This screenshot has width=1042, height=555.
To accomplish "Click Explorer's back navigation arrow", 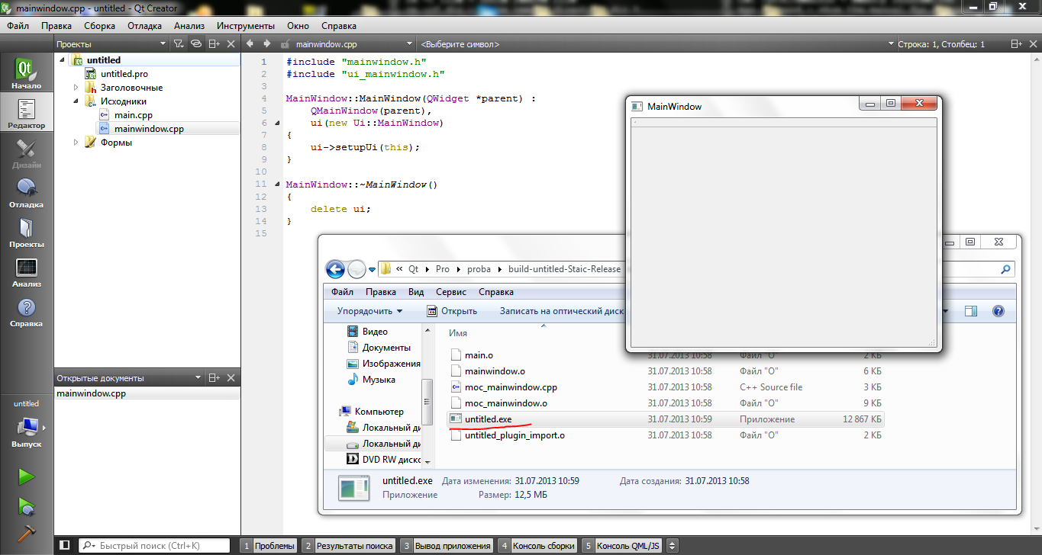I will [335, 269].
